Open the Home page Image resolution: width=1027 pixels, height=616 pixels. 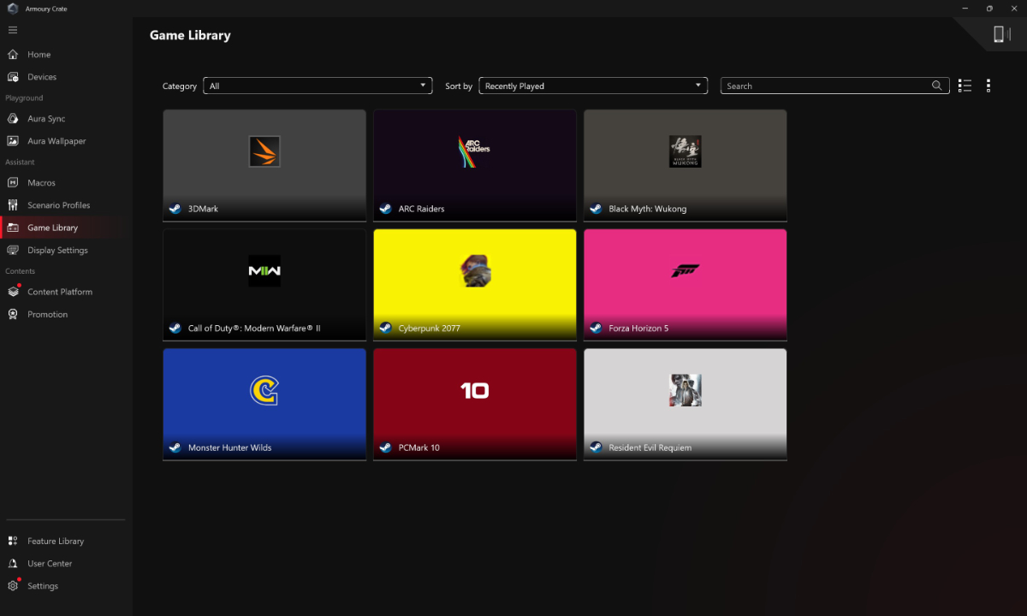(x=39, y=55)
